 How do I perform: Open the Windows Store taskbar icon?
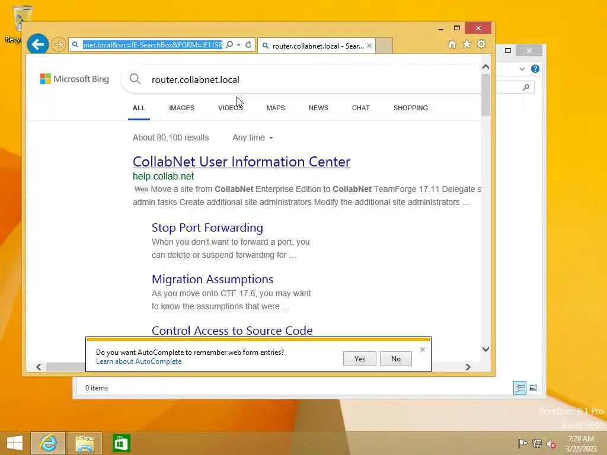pyautogui.click(x=121, y=443)
